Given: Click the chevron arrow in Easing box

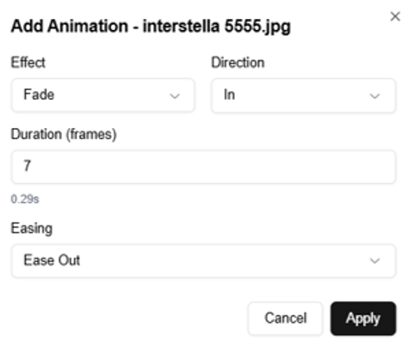Looking at the screenshot, I should point(374,261).
